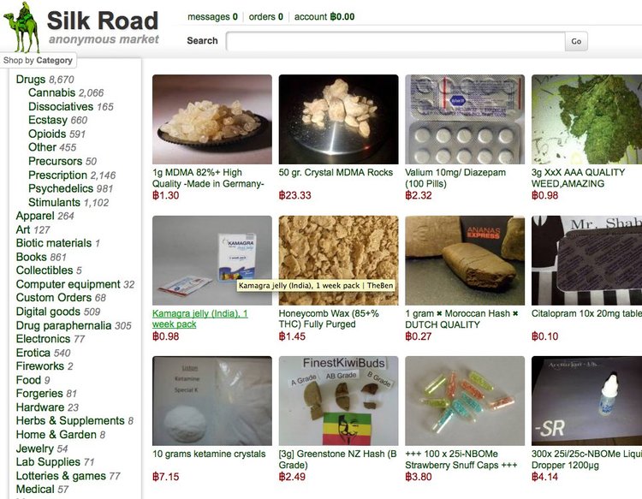Focus the Search input field
This screenshot has height=499, width=642.
pyautogui.click(x=395, y=41)
